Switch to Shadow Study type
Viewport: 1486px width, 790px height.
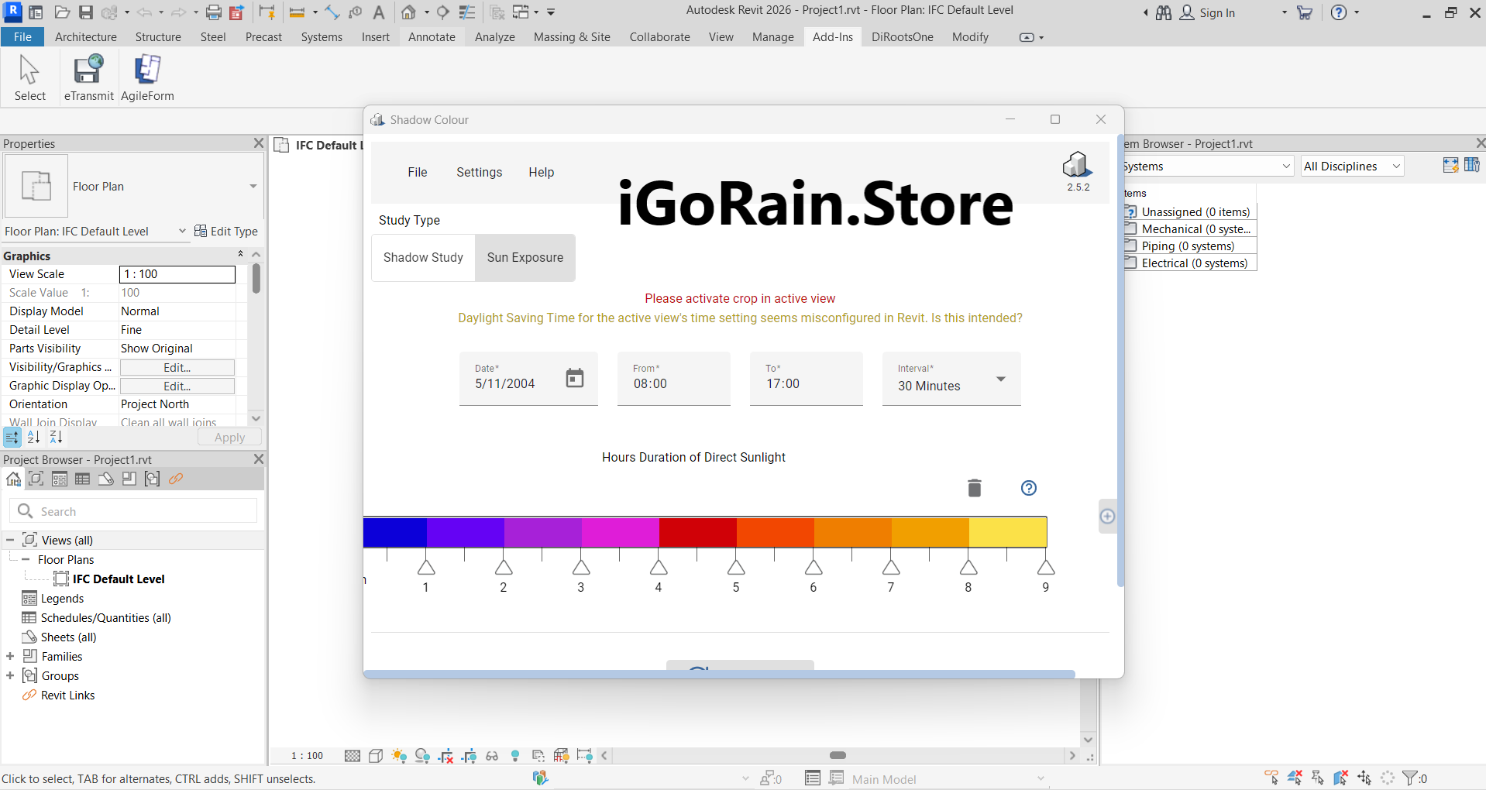tap(423, 258)
